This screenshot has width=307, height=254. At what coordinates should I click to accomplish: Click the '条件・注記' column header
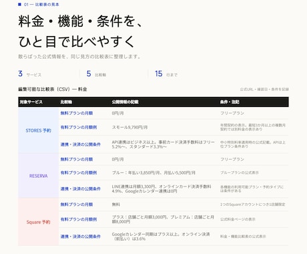(x=230, y=102)
